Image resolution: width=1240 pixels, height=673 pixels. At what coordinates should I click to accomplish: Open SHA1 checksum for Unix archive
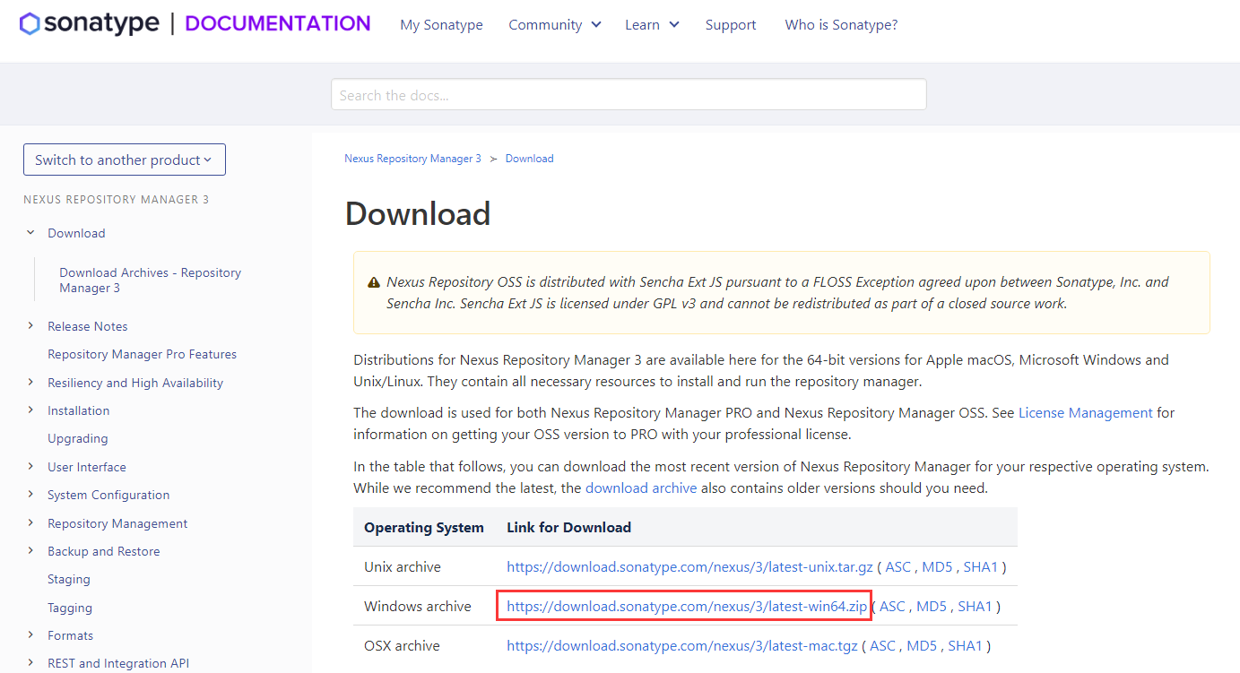[x=981, y=567]
